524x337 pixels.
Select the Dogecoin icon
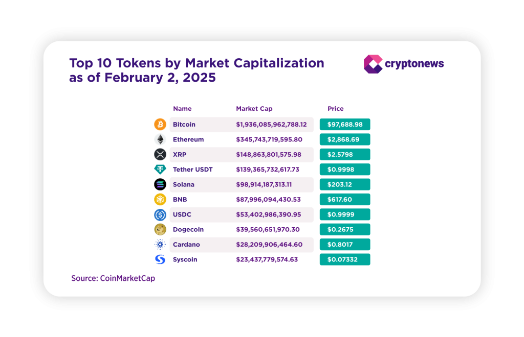[x=160, y=230]
